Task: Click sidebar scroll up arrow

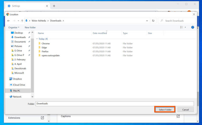Action: tap(33, 32)
